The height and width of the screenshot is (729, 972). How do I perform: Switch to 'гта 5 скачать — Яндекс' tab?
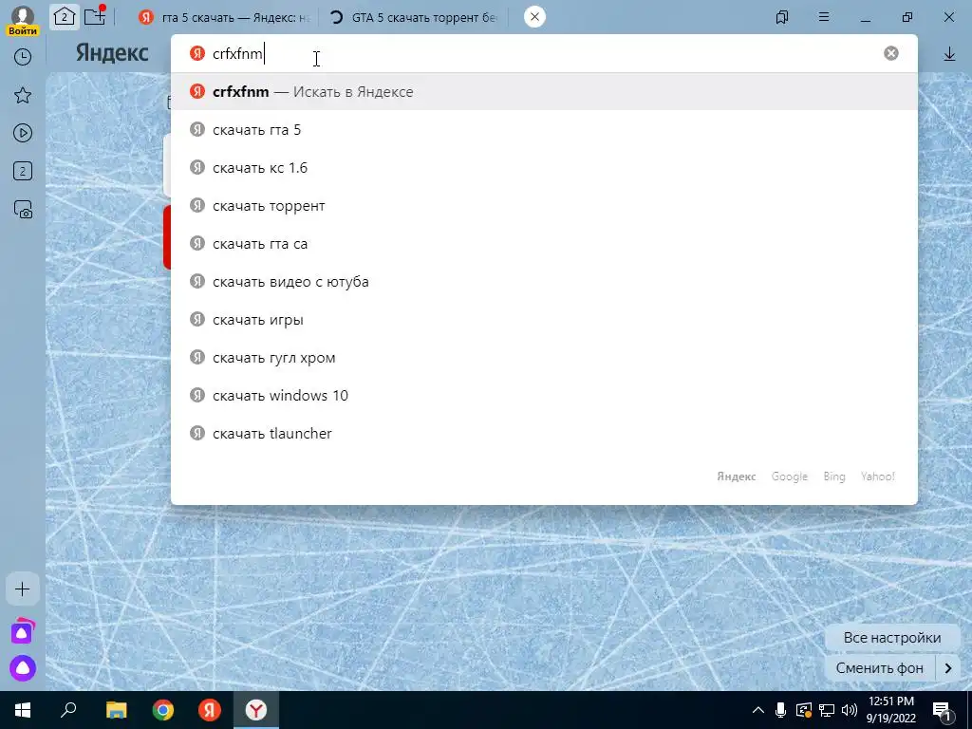click(x=224, y=17)
